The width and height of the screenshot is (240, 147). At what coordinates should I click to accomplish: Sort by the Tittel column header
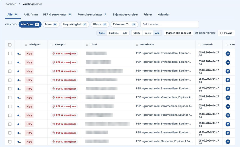pos(93,45)
